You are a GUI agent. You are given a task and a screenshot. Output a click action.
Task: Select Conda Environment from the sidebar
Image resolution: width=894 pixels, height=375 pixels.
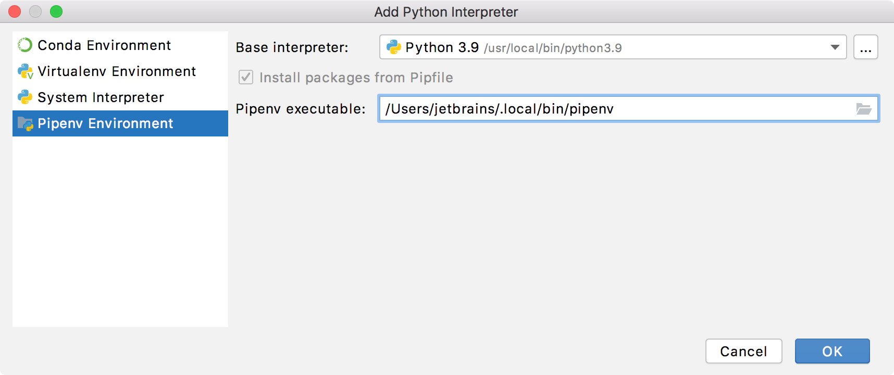point(104,45)
